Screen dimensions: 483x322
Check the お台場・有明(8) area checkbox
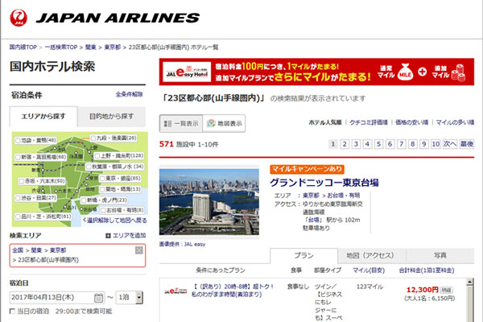click(x=103, y=210)
